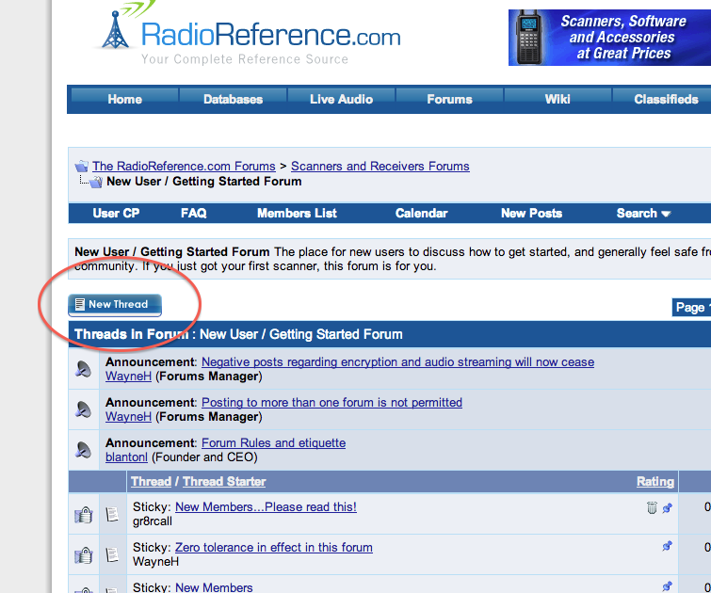This screenshot has height=593, width=711.
Task: Sort by Thread Starter
Action: click(224, 482)
